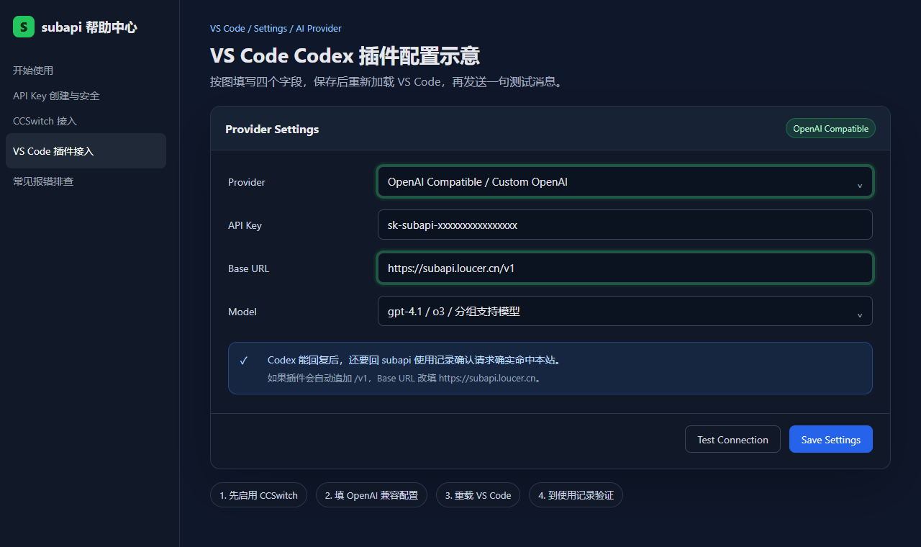Click the API Key input field
The width and height of the screenshot is (921, 547).
coord(625,225)
